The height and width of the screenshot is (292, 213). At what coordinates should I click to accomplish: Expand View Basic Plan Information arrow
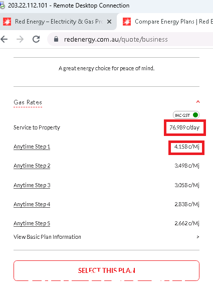[198, 237]
